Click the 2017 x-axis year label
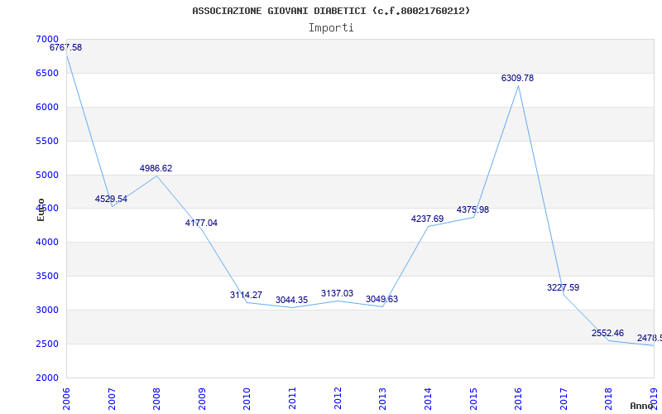This screenshot has width=662, height=414. tap(564, 399)
